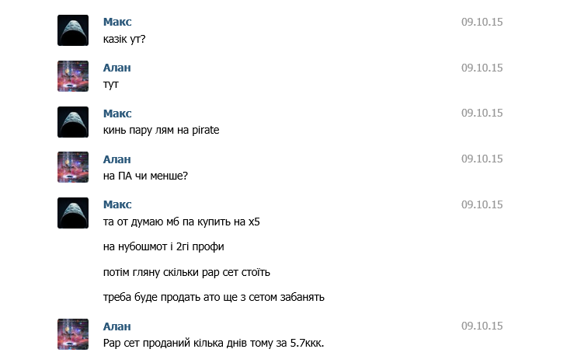Select the message "потім гляну скільки рар сет стоїть"
The height and width of the screenshot is (363, 567).
point(186,272)
